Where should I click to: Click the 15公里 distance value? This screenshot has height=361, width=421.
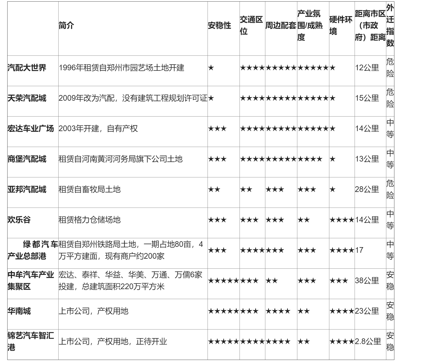367,98
